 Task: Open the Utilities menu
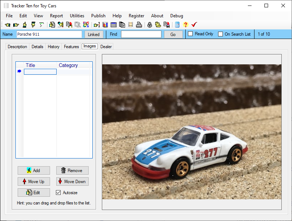coord(77,16)
